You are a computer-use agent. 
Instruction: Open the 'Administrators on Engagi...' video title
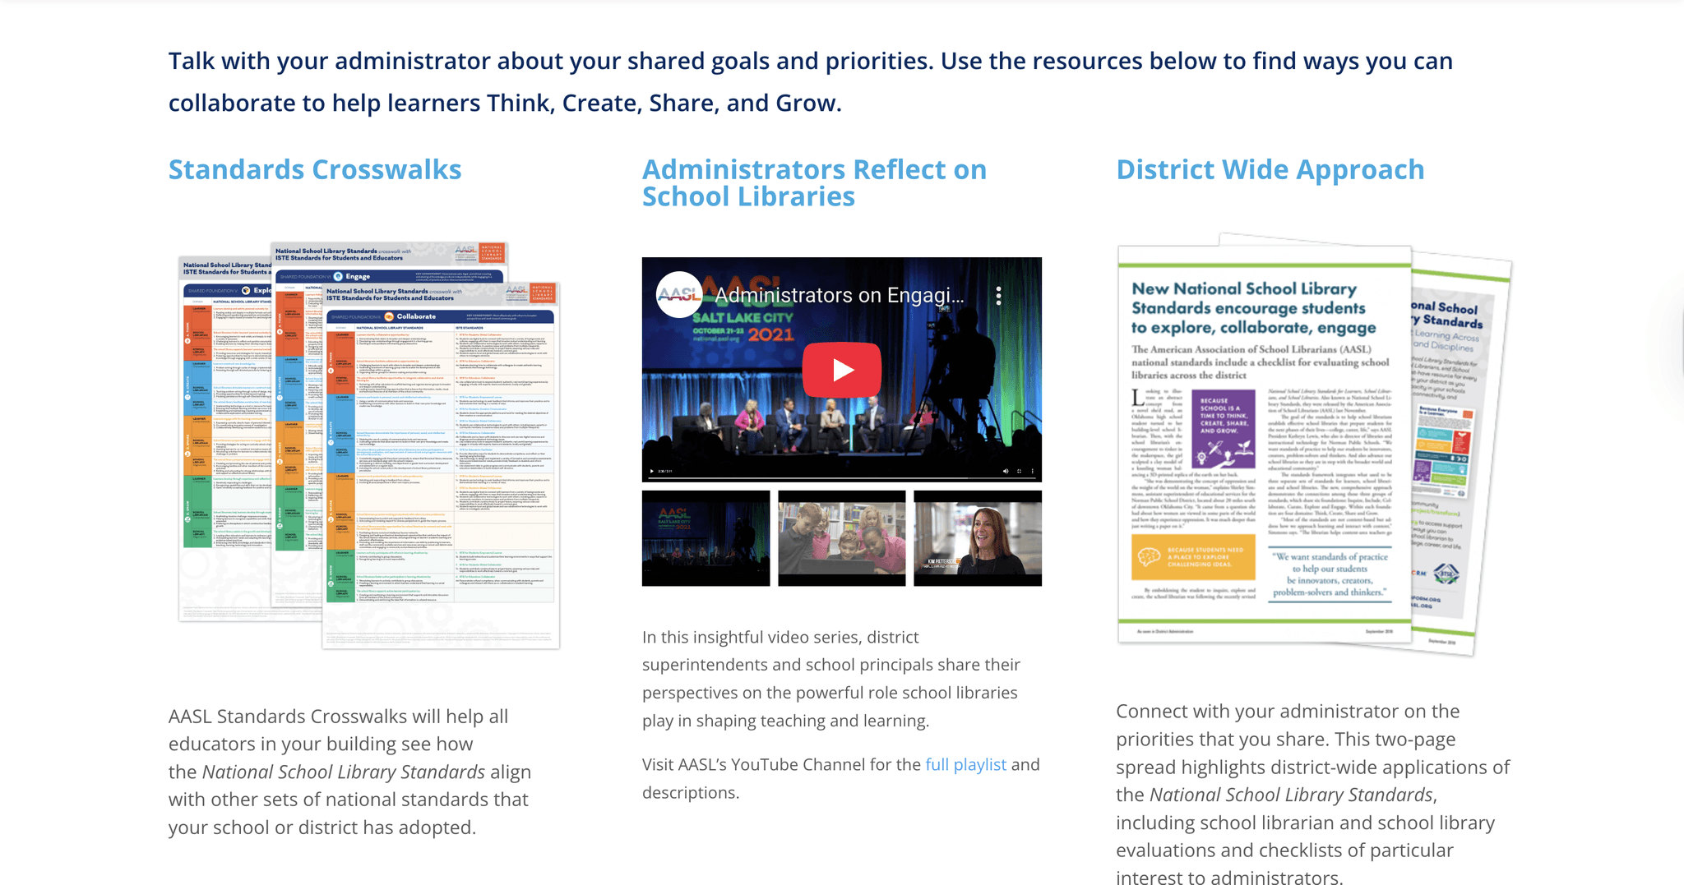pyautogui.click(x=839, y=295)
